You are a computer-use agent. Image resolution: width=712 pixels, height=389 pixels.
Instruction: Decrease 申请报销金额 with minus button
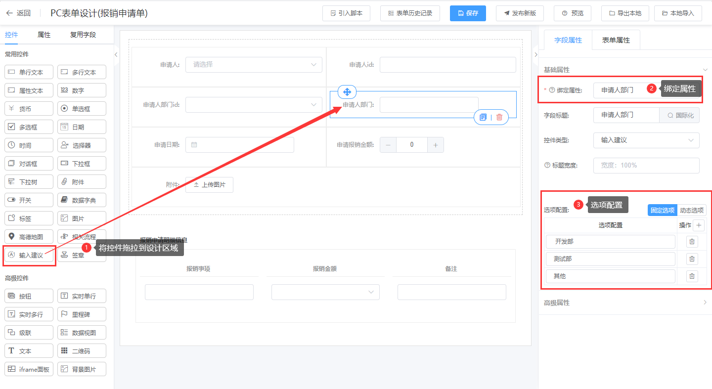(388, 145)
